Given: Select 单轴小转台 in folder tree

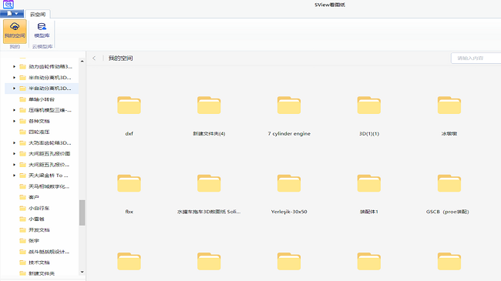Looking at the screenshot, I should coord(42,99).
